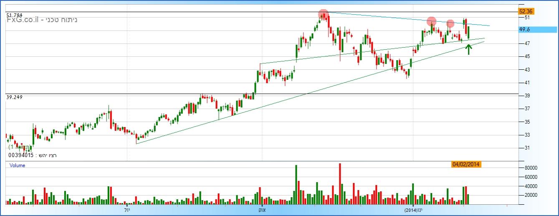Click the Volume panel label
Screen dimensions: 559x216
pos(17,165)
